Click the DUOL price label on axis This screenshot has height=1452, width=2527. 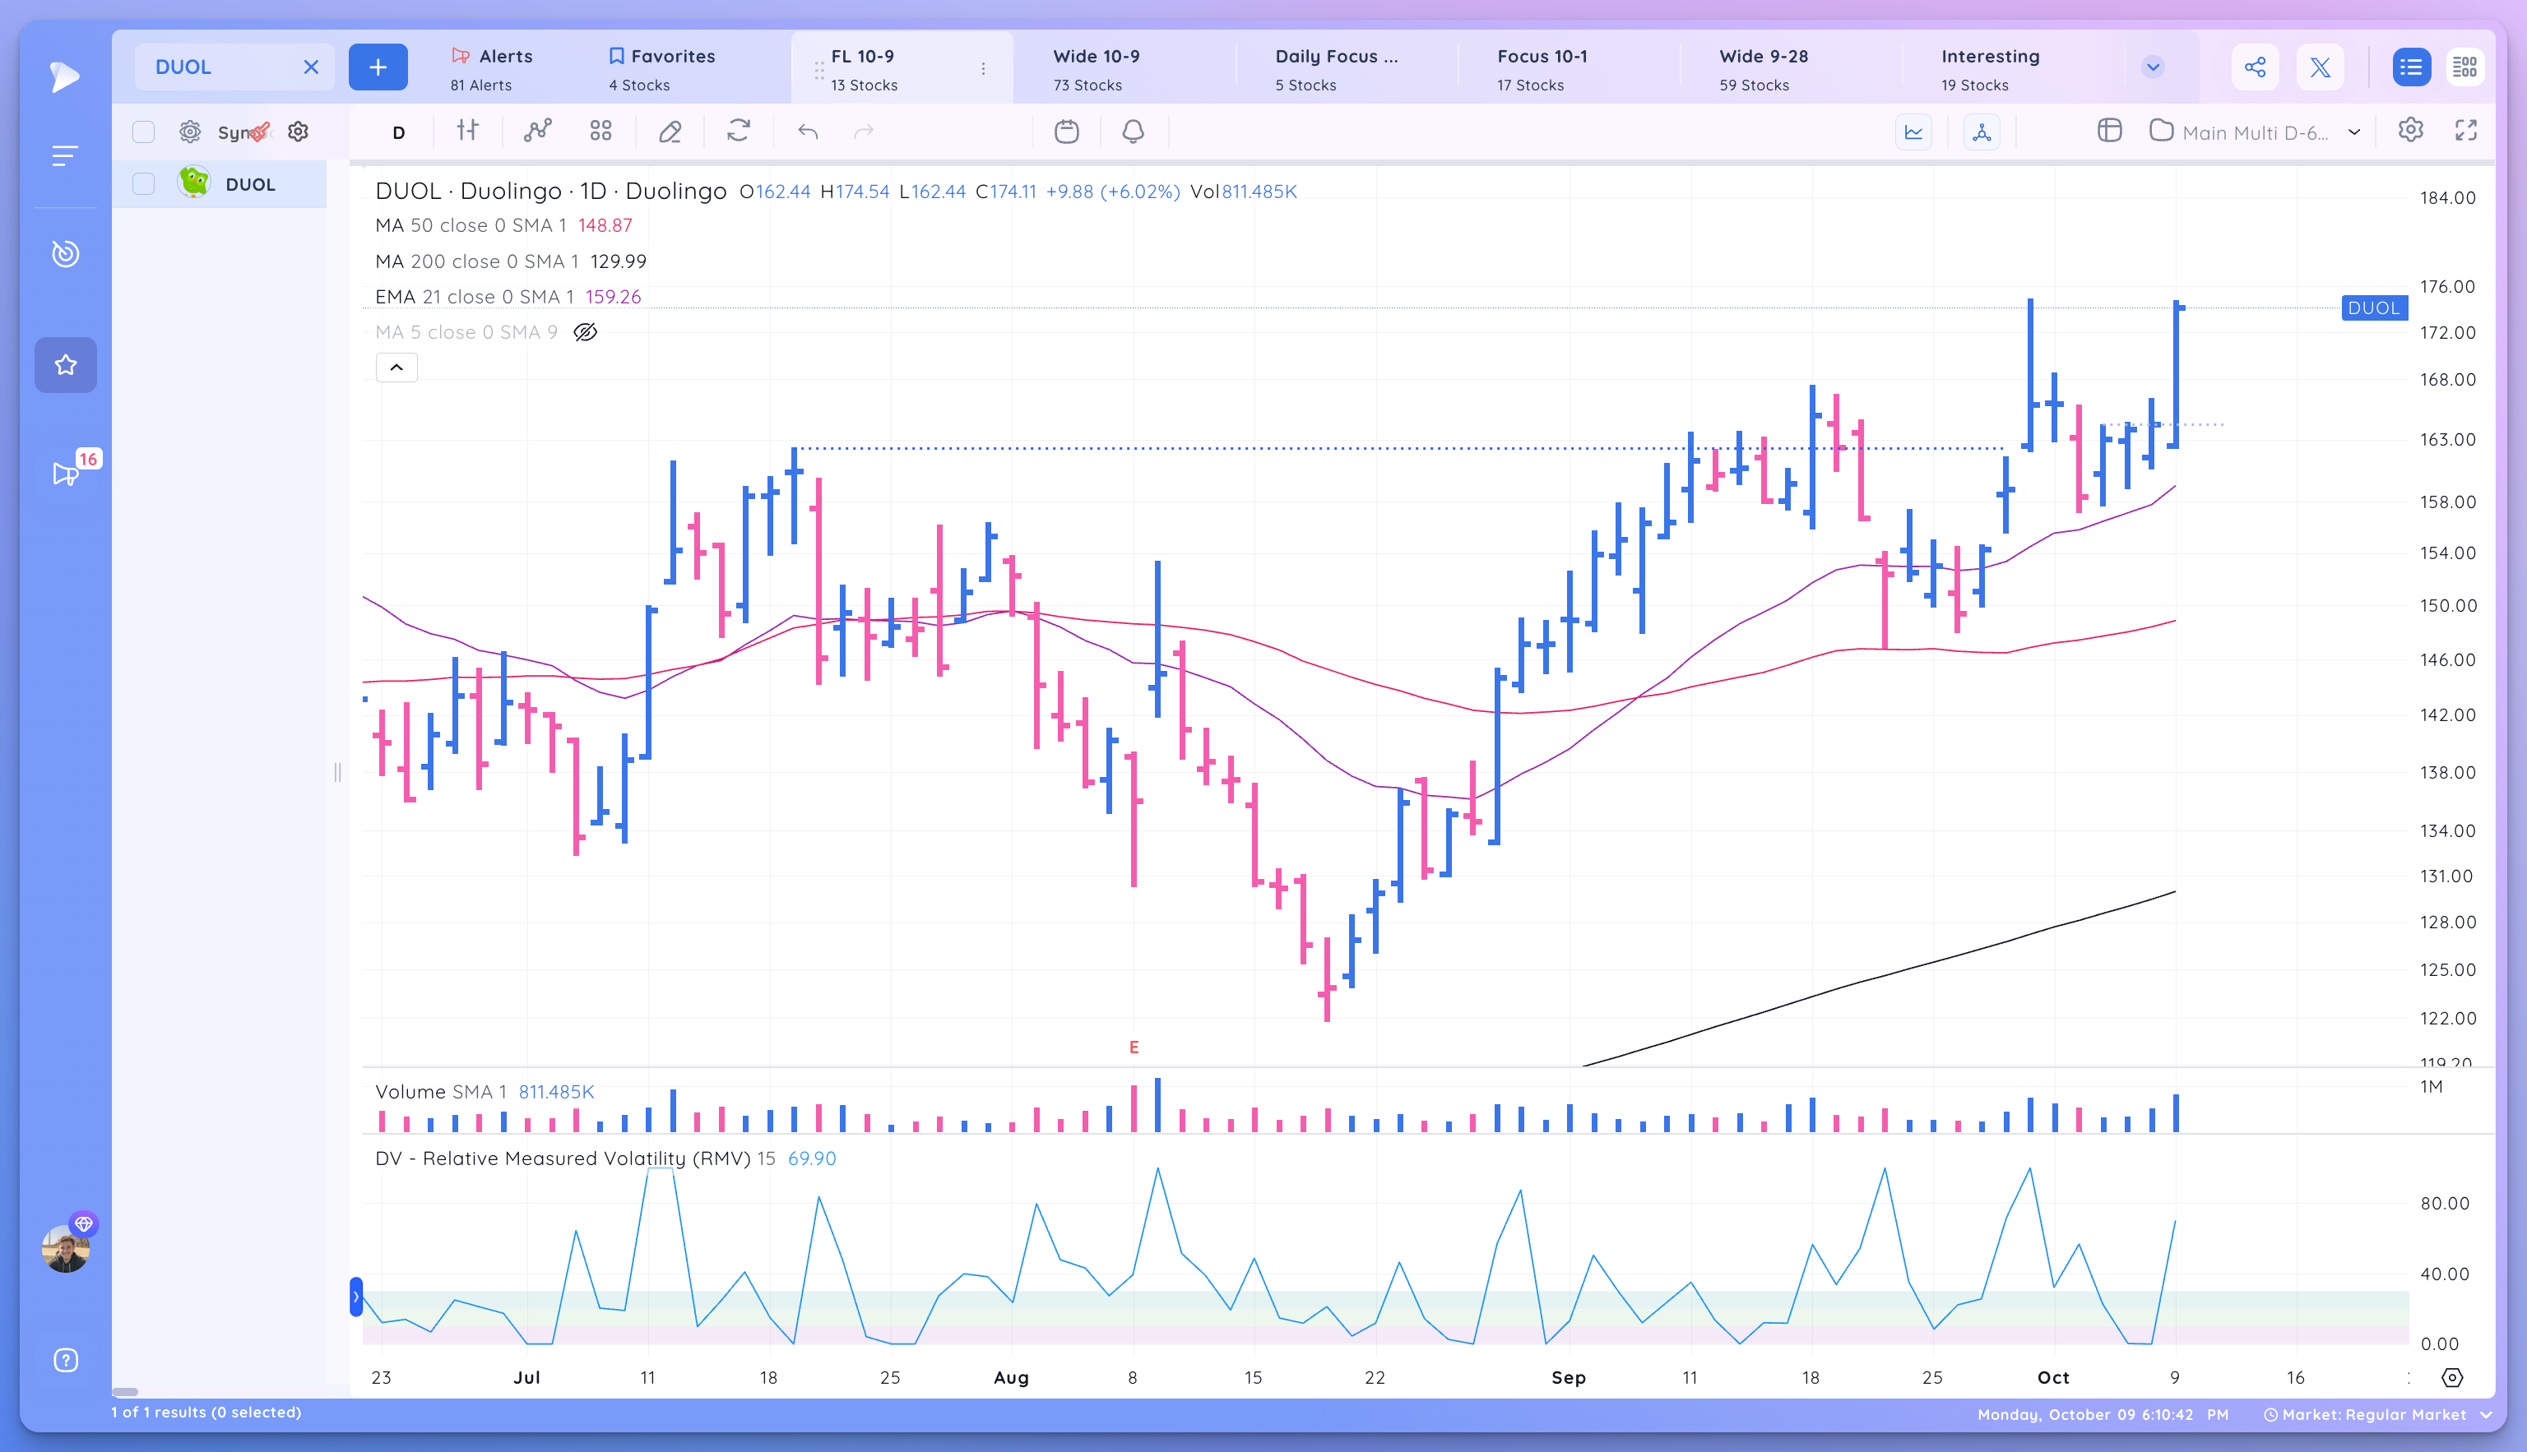point(2374,308)
